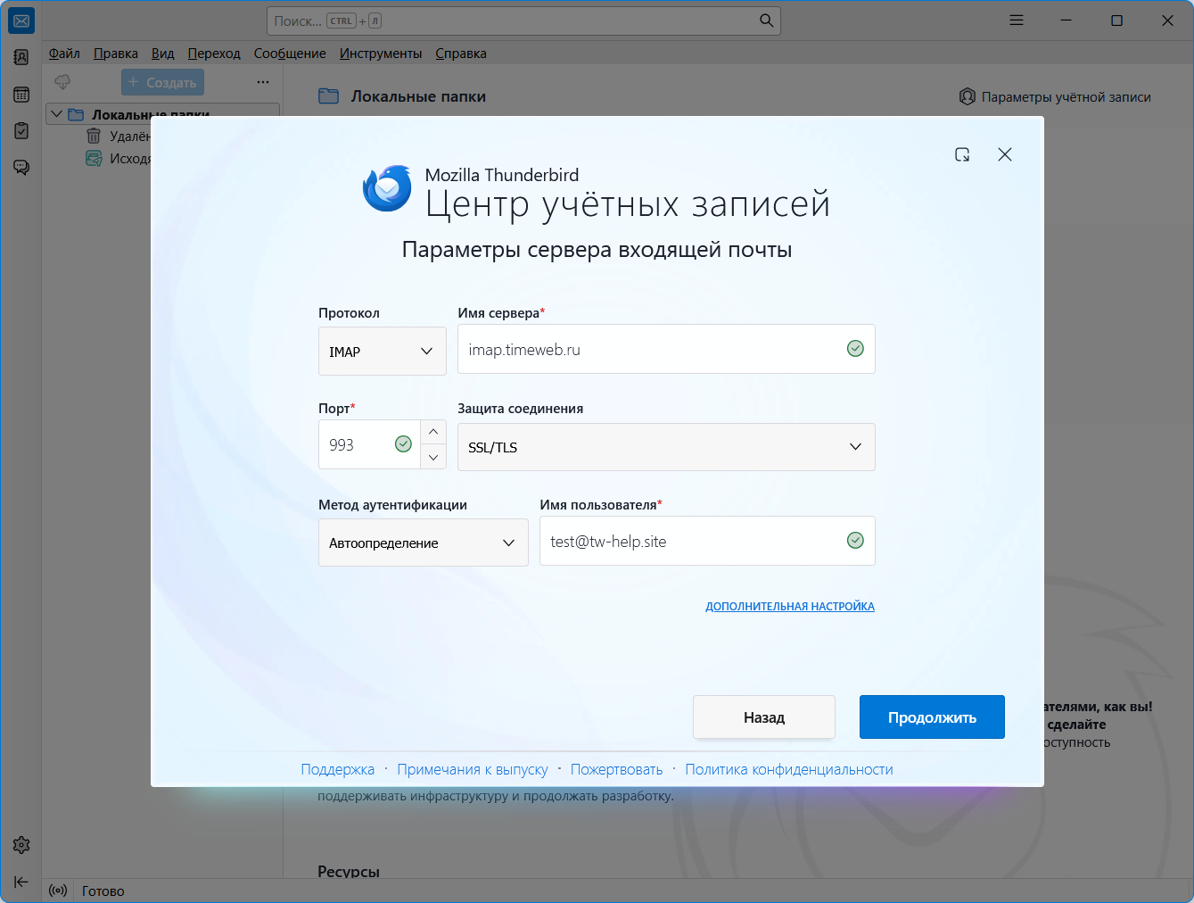Screen dimensions: 1194x903
Task: Open the Защита соединения SSL/TLS dropdown
Action: 666,447
